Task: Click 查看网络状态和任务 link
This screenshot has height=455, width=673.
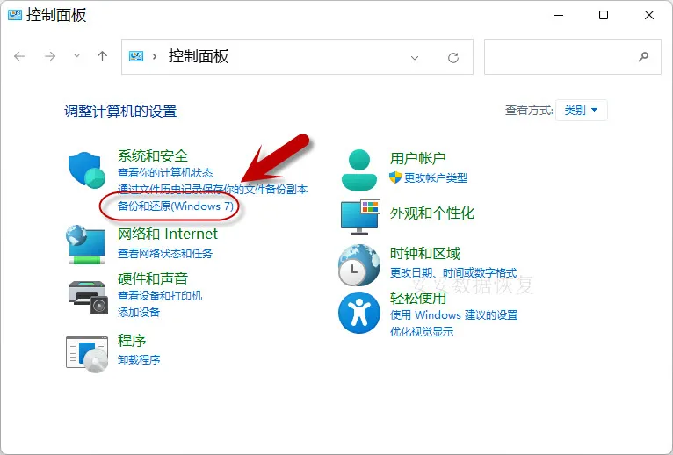Action: click(x=165, y=254)
